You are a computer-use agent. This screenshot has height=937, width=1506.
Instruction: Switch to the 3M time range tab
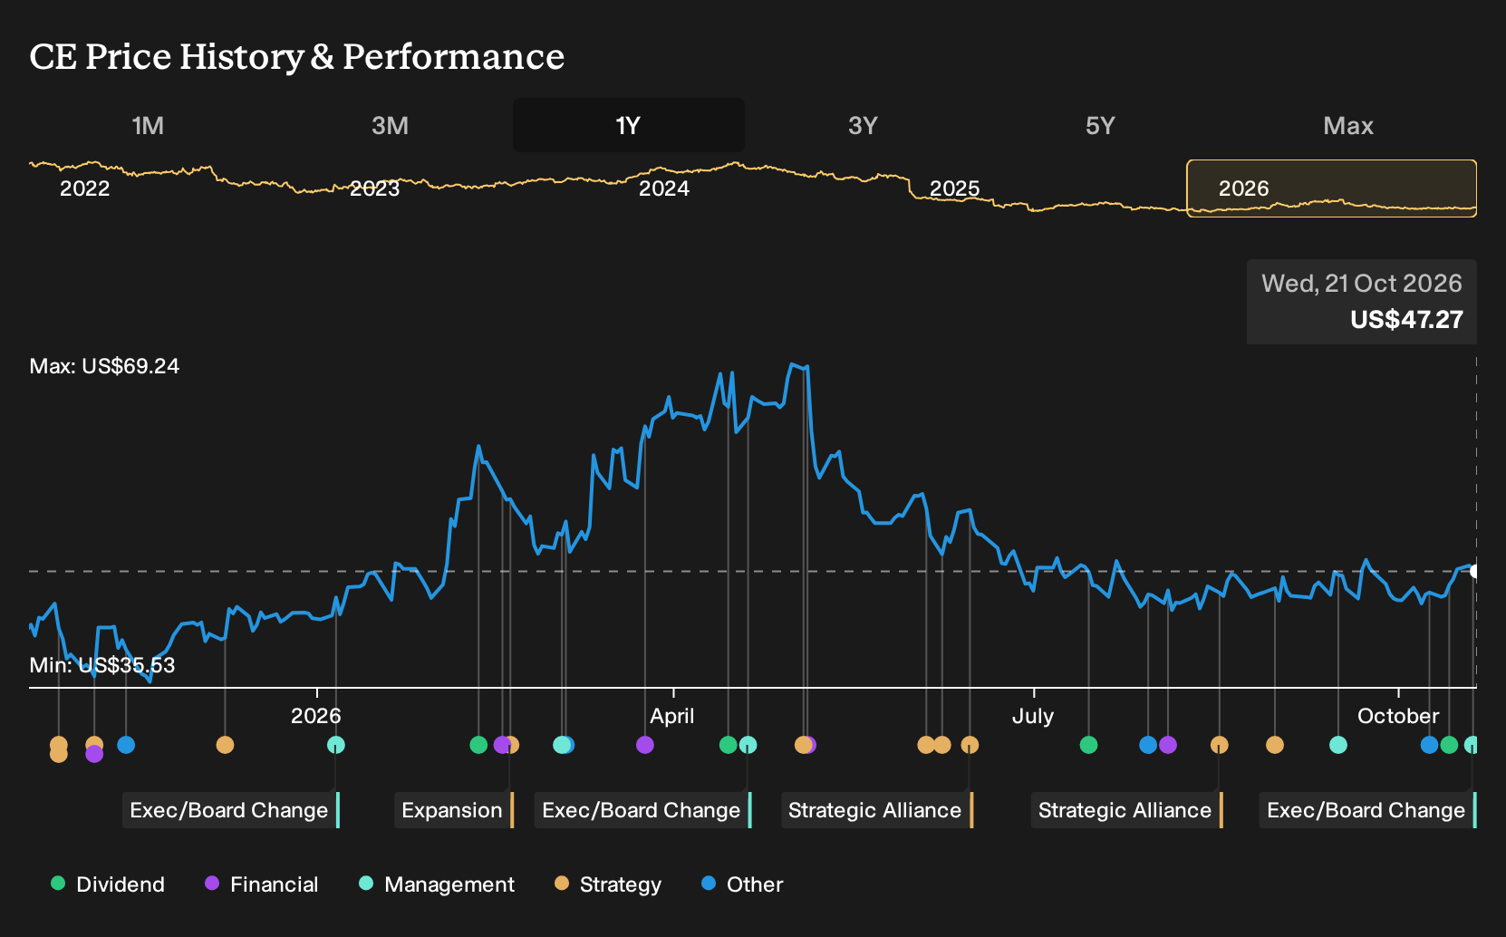(390, 125)
